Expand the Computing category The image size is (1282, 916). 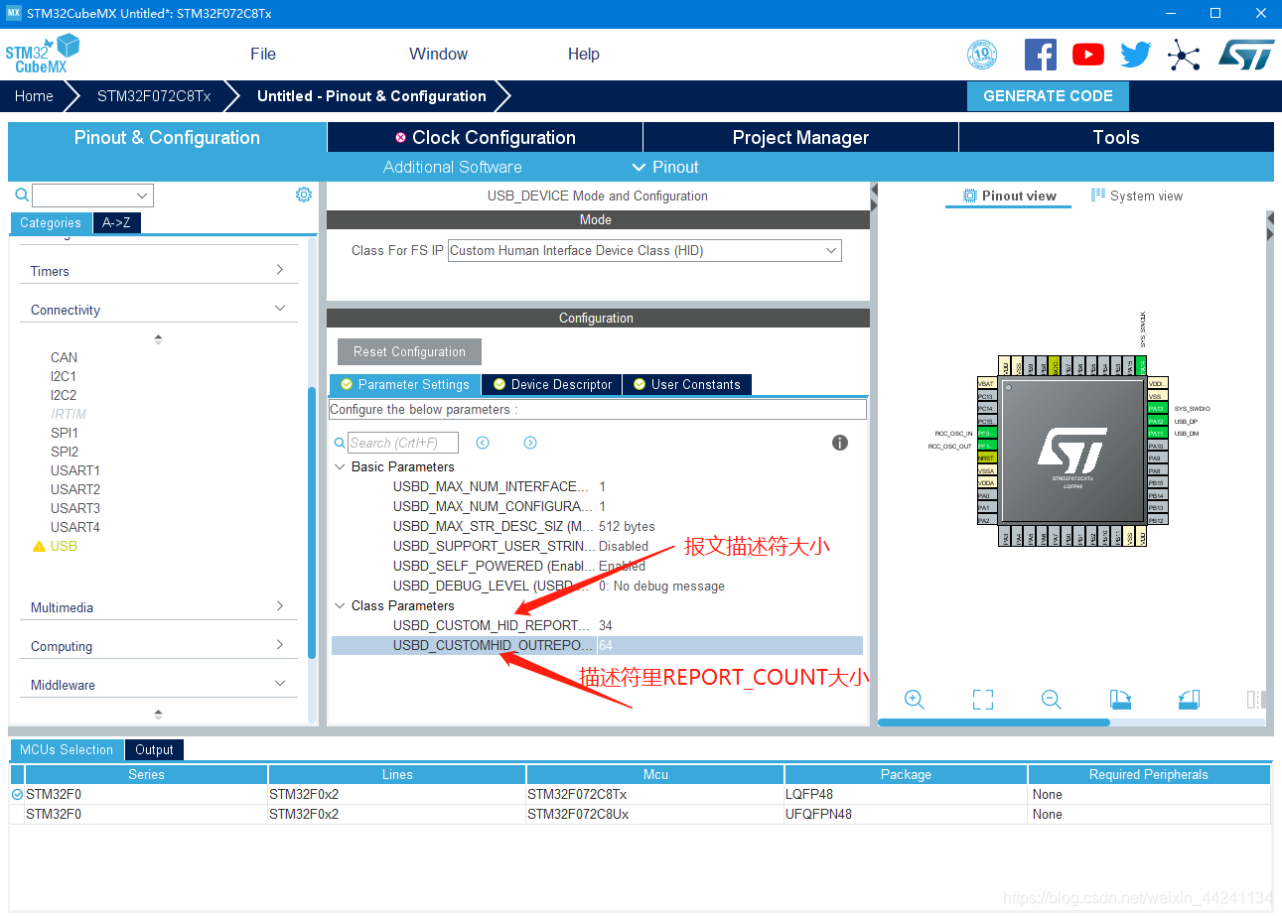[280, 644]
